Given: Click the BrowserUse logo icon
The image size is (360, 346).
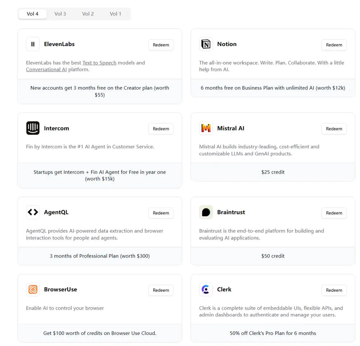Looking at the screenshot, I should click(33, 289).
